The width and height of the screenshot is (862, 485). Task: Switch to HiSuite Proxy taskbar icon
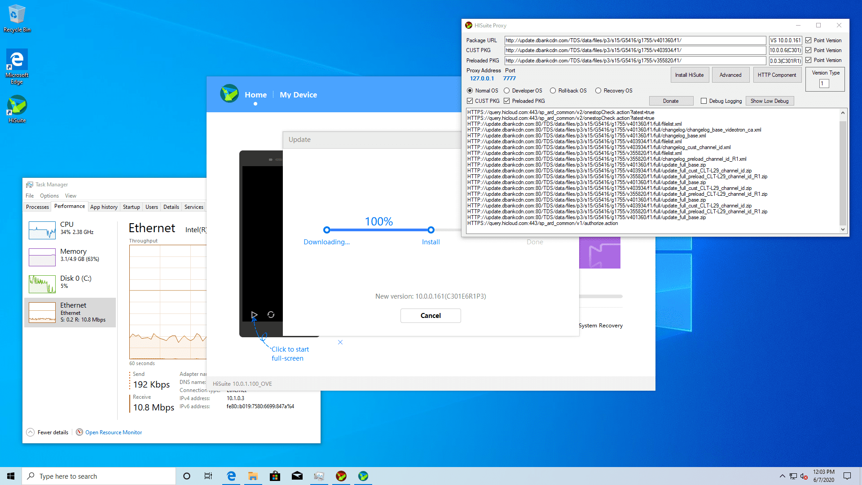[x=341, y=476]
